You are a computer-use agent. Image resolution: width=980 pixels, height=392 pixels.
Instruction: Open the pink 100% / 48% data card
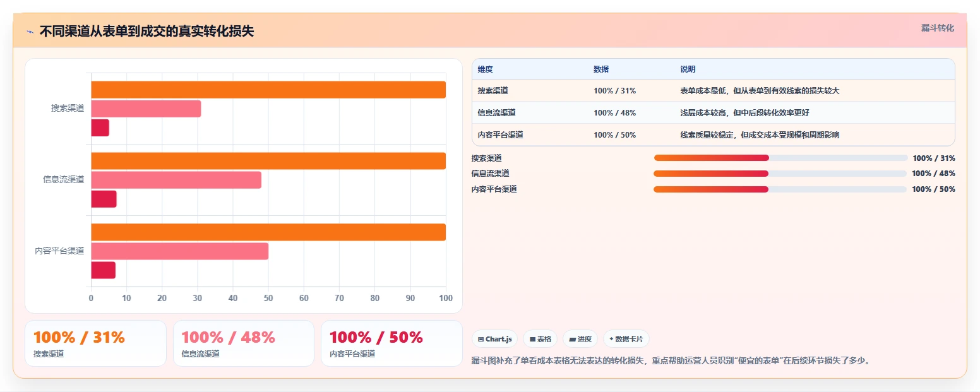tap(244, 343)
